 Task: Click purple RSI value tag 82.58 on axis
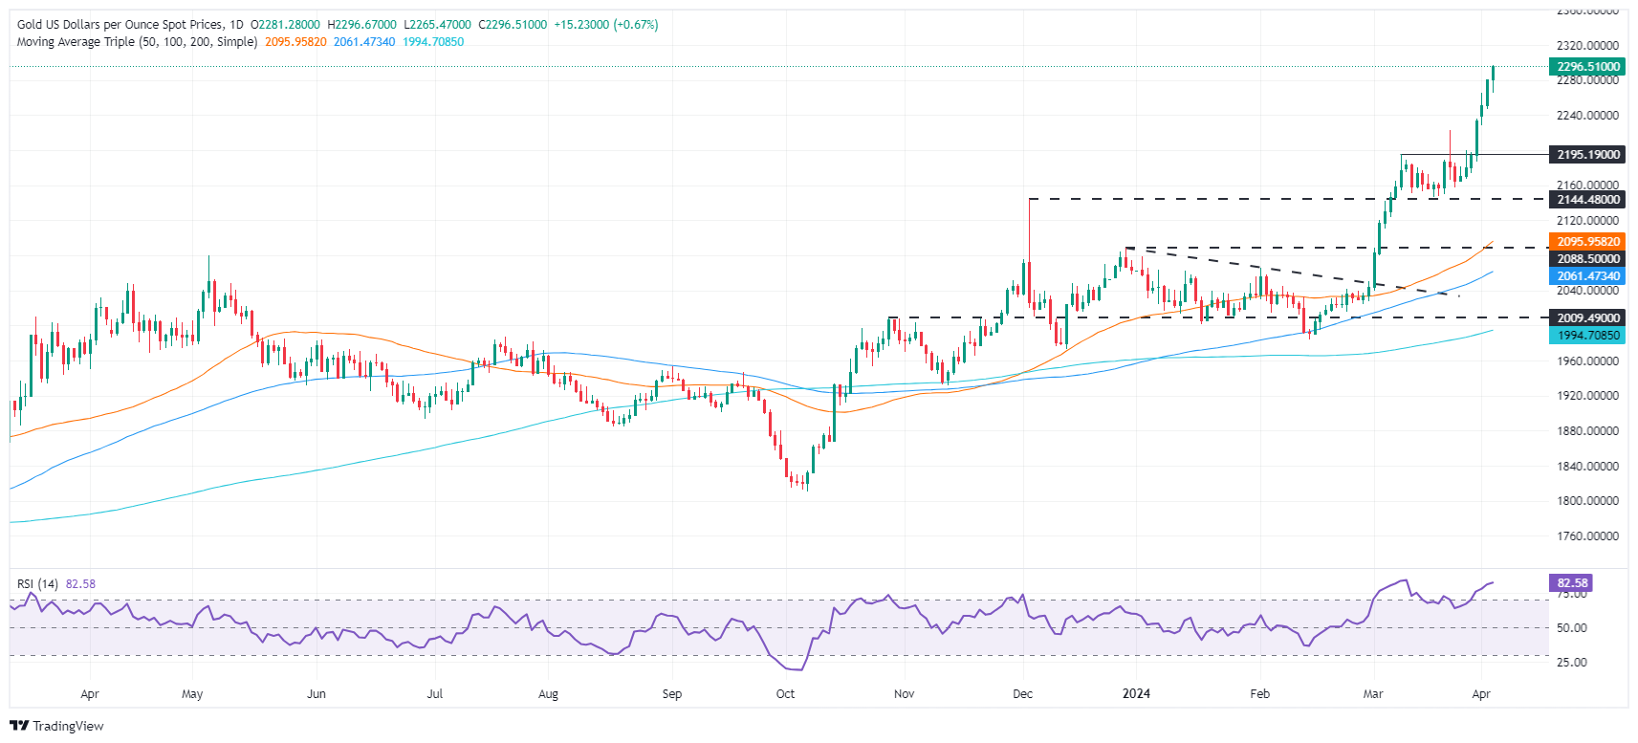pos(1572,583)
